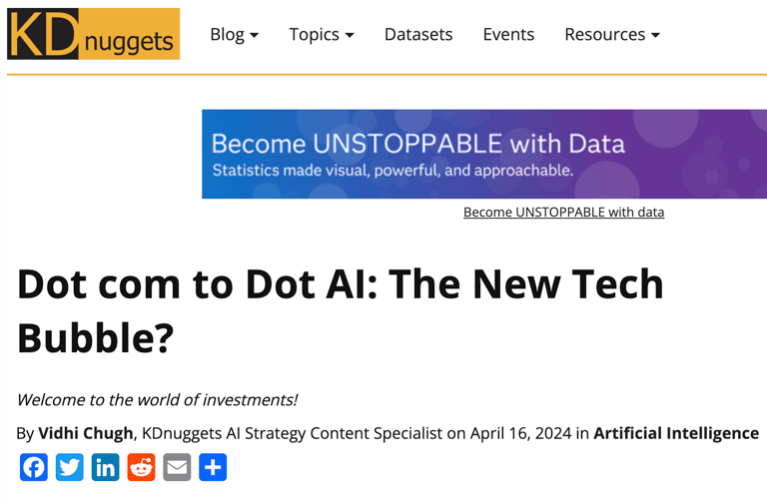Viewport: 767px width, 502px height.
Task: Share article on Reddit
Action: (x=142, y=467)
